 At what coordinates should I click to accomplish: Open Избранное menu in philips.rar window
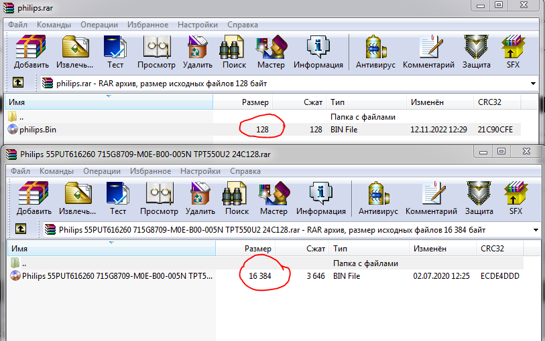[x=147, y=25]
